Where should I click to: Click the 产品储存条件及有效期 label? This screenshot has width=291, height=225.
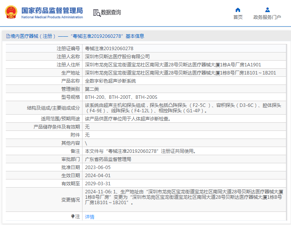[57, 127]
